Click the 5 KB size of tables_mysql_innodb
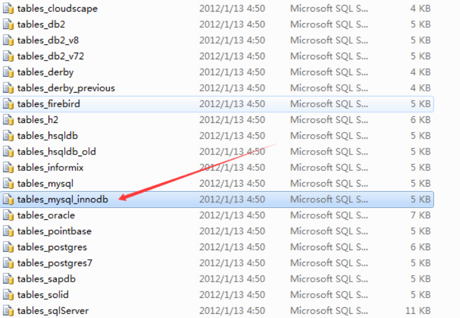Viewport: 460px width, 318px height. (x=421, y=199)
